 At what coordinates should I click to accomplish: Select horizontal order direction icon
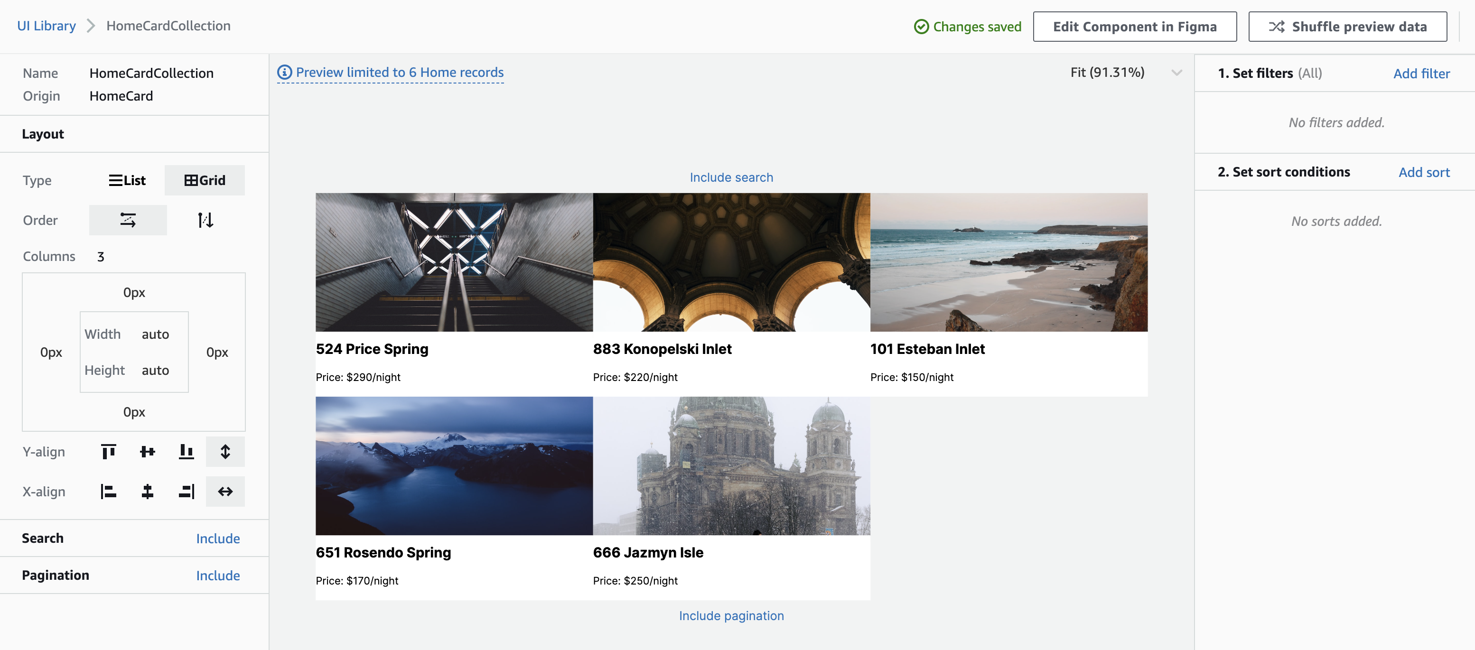coord(128,220)
